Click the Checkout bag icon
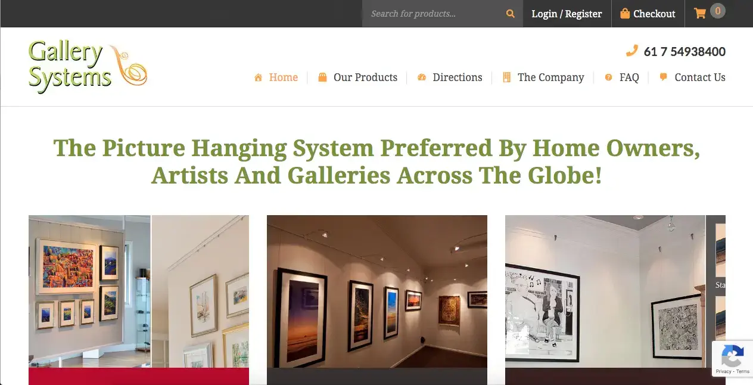 coord(625,13)
